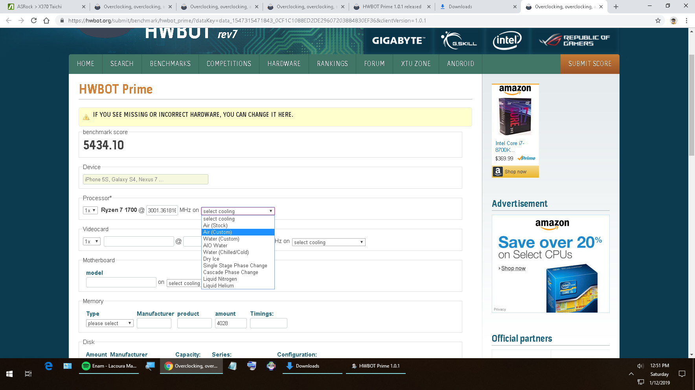Open the HARDWARE navigation item
695x390 pixels.
tap(284, 64)
